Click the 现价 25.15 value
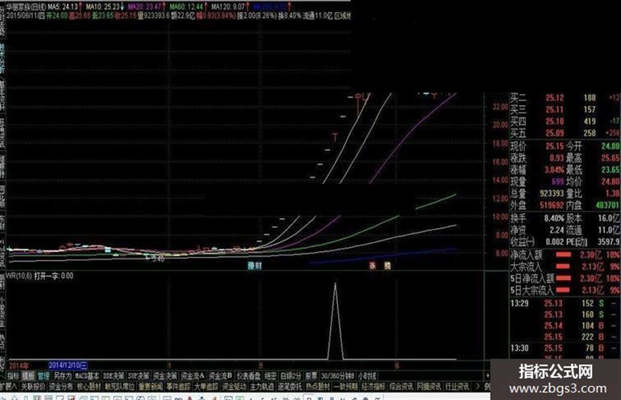The width and height of the screenshot is (621, 400). point(555,146)
